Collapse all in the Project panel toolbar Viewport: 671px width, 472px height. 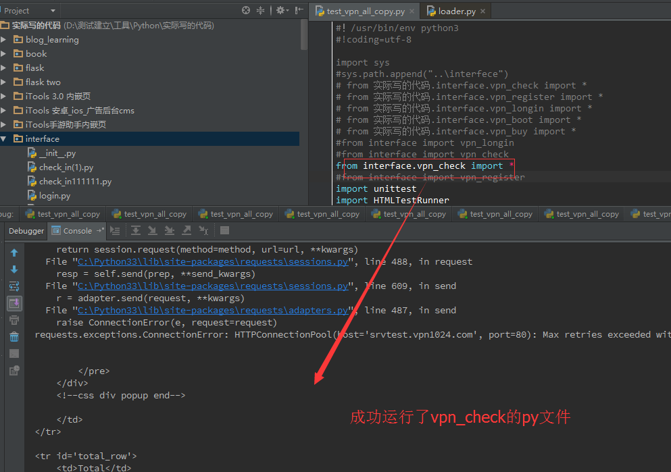click(x=261, y=10)
